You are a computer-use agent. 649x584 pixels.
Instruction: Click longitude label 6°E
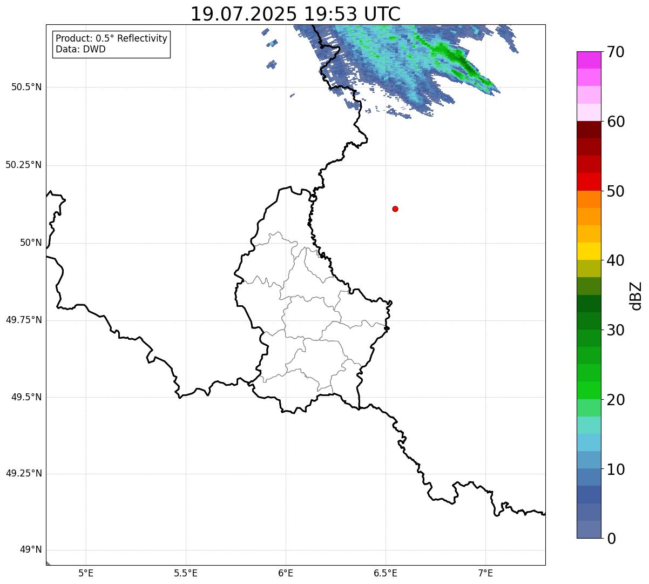[x=286, y=573]
